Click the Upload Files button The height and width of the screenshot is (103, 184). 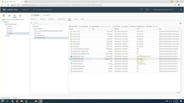pyautogui.click(x=84, y=27)
